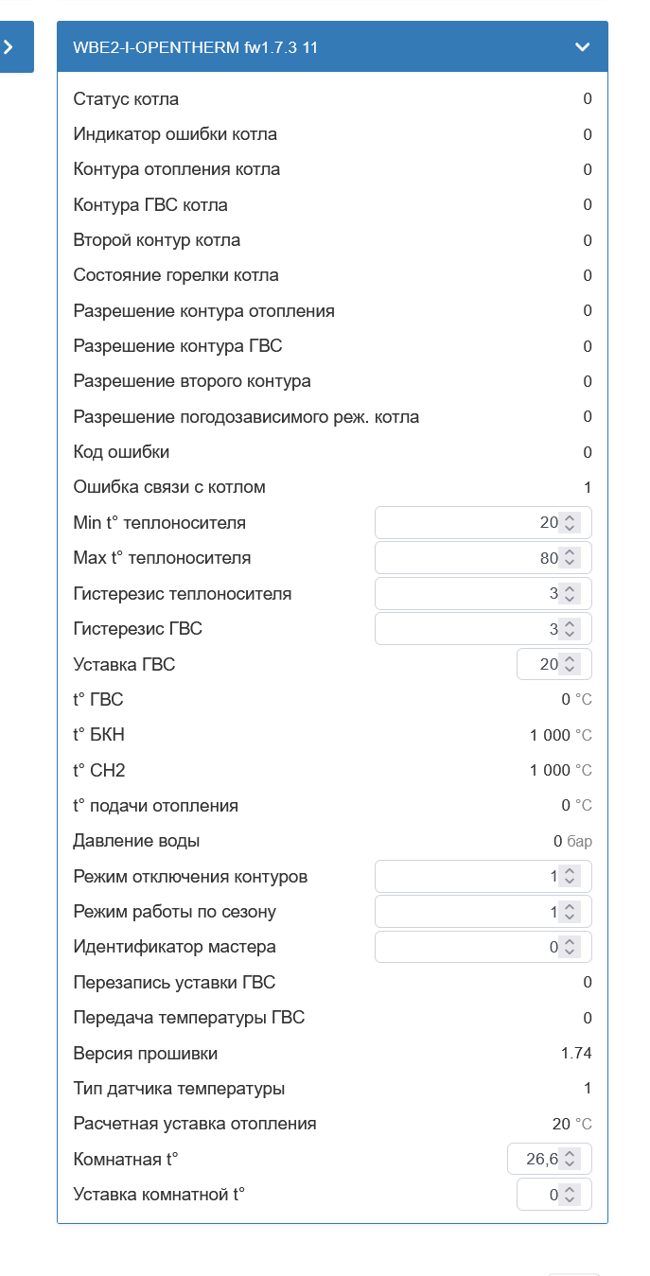Decrease Max t° теплоносителя stepper arrow
The height and width of the screenshot is (1276, 650).
pyautogui.click(x=570, y=563)
